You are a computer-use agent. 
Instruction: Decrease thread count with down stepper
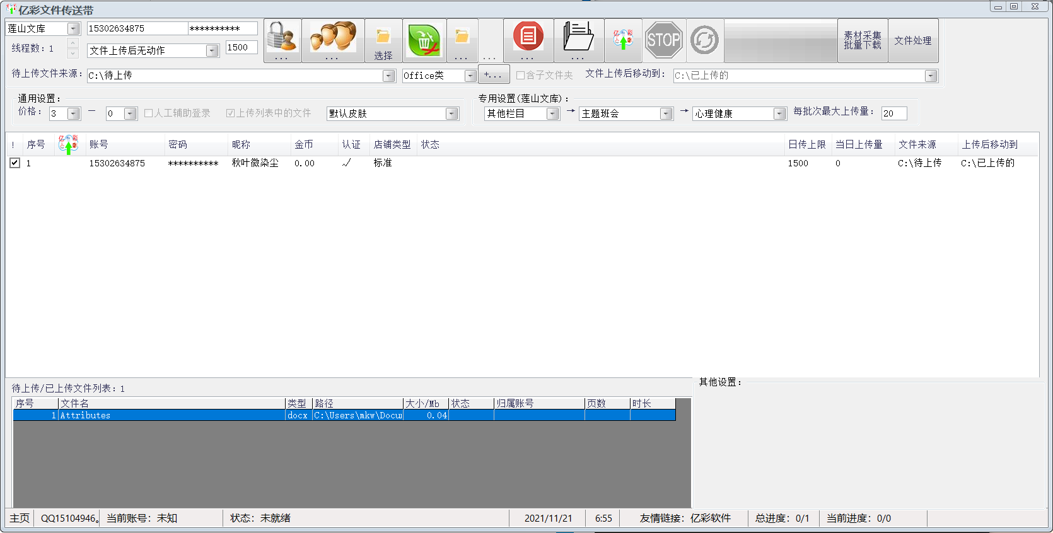(x=73, y=53)
